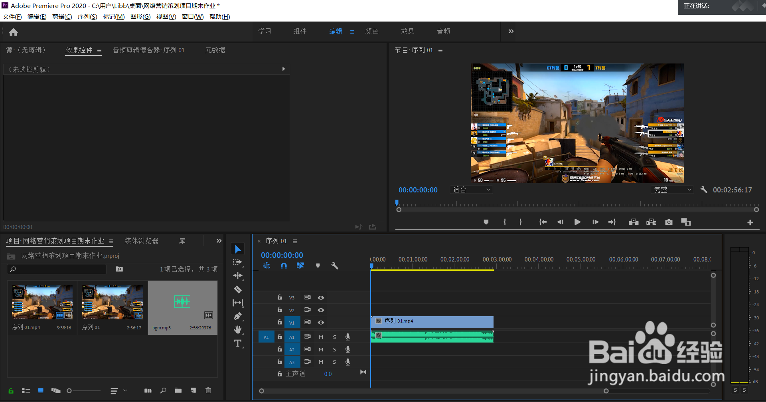The image size is (766, 402).
Task: Click the Export Frame camera icon
Action: [669, 222]
